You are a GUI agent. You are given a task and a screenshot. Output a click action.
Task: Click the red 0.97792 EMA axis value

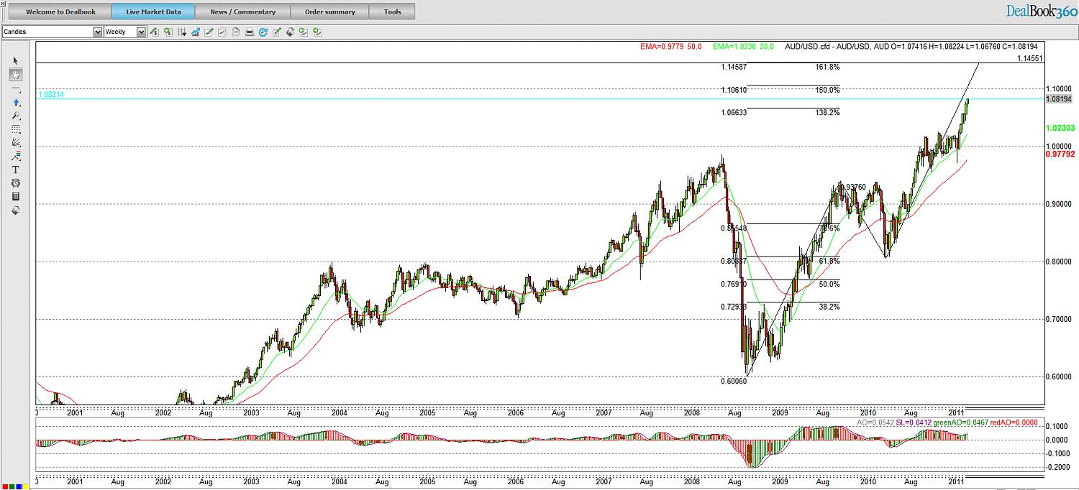pyautogui.click(x=1060, y=153)
